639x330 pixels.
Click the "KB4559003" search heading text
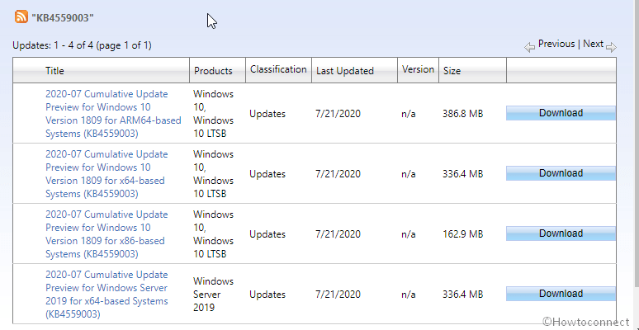(x=63, y=17)
